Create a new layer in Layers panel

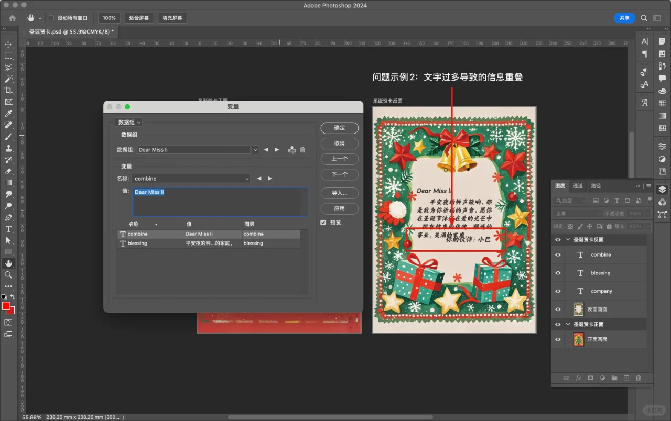626,378
